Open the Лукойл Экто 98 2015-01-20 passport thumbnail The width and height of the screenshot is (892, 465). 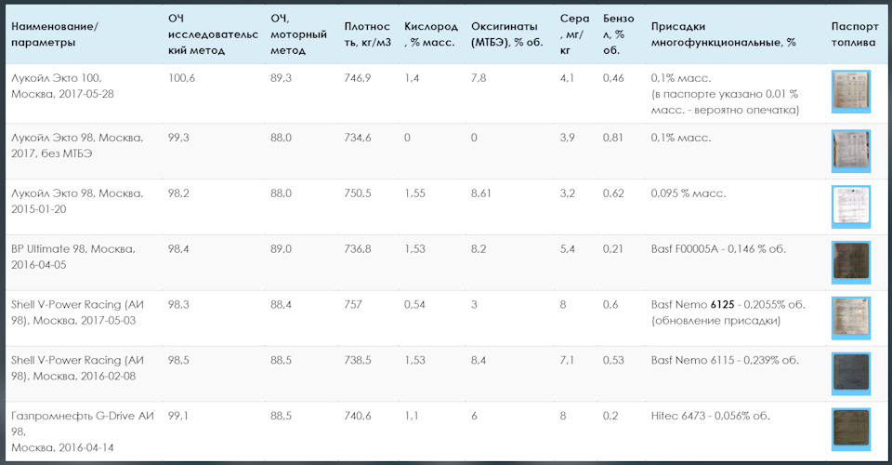(x=851, y=206)
